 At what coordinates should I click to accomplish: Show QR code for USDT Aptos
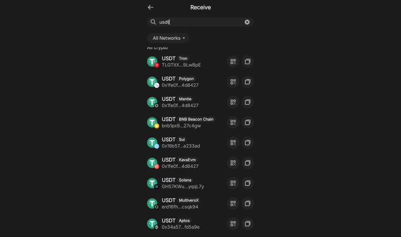pos(233,224)
